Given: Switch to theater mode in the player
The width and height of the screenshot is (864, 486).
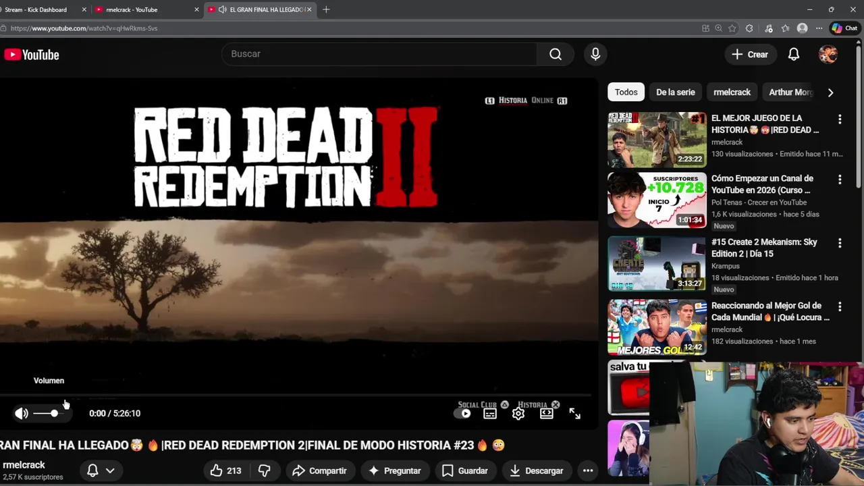Looking at the screenshot, I should (x=547, y=414).
